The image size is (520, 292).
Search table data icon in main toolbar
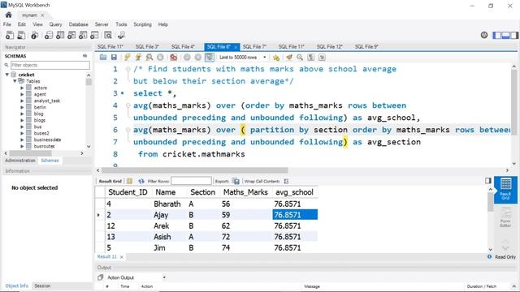coord(108,35)
